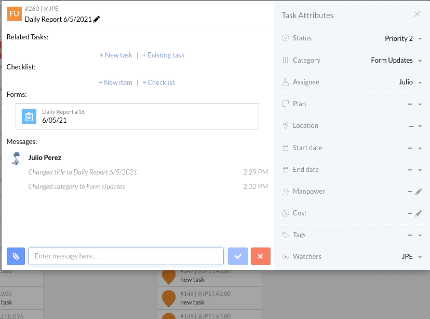Image resolution: width=430 pixels, height=319 pixels.
Task: Click the + New task link
Action: coord(116,55)
